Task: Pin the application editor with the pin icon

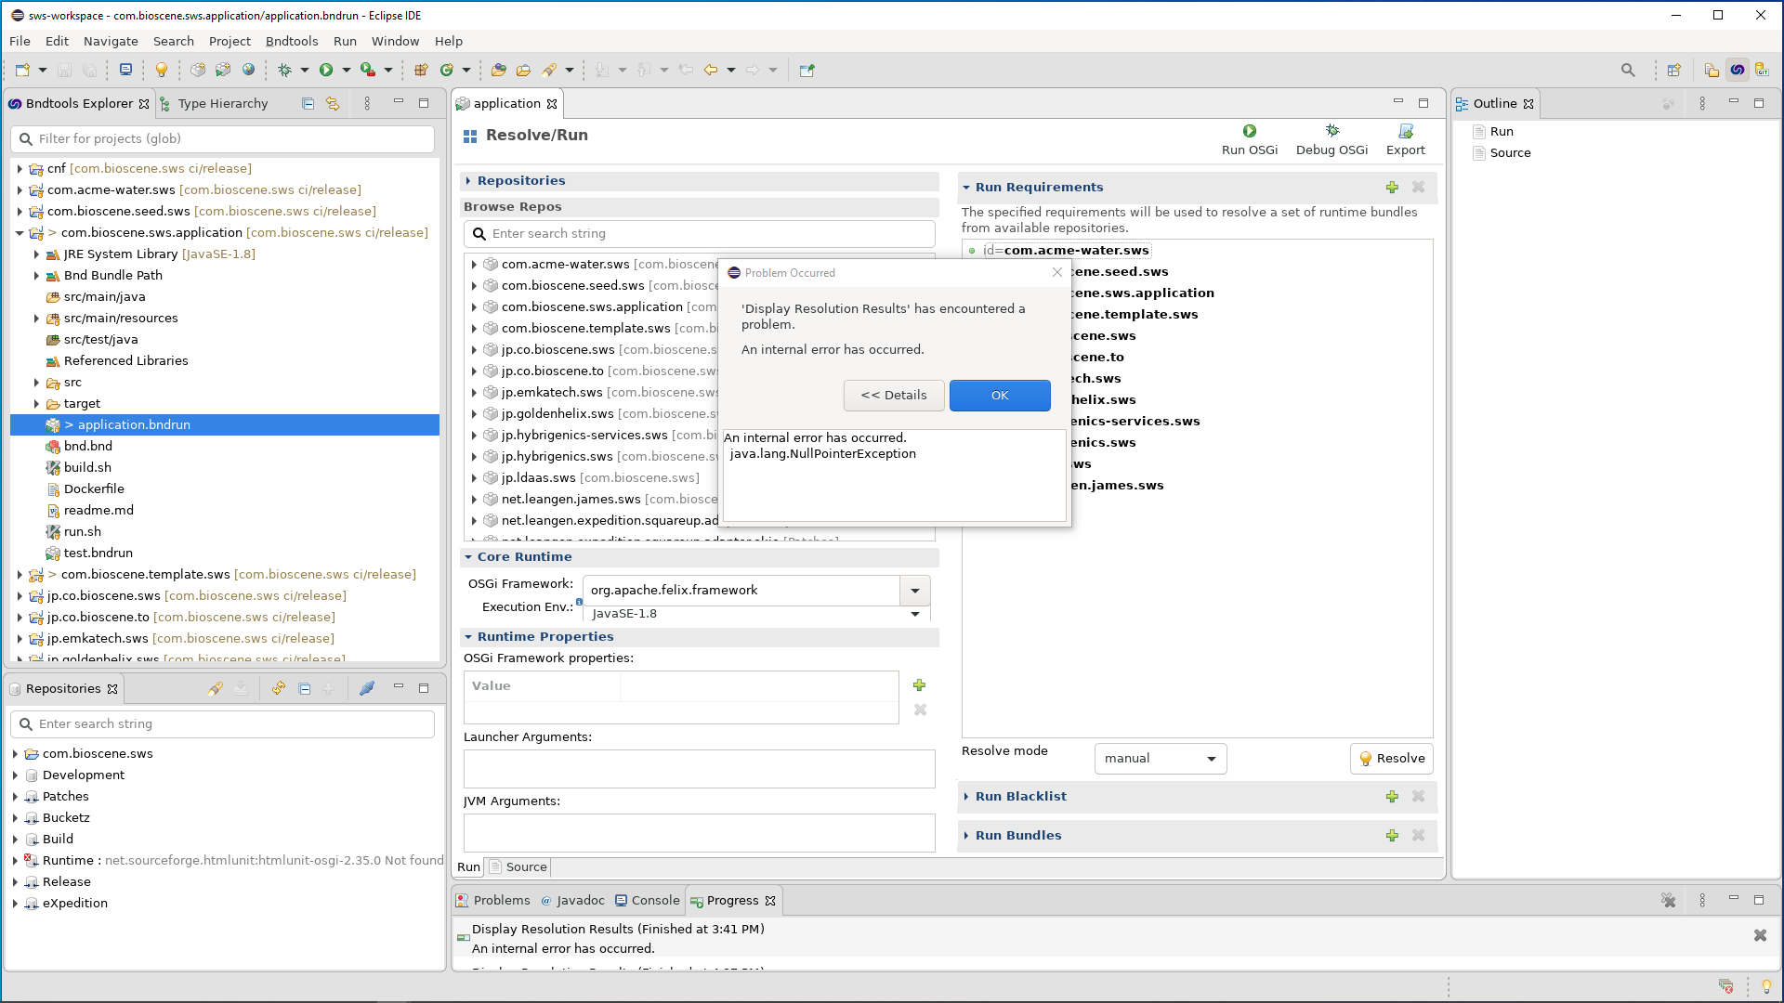Action: tap(807, 70)
